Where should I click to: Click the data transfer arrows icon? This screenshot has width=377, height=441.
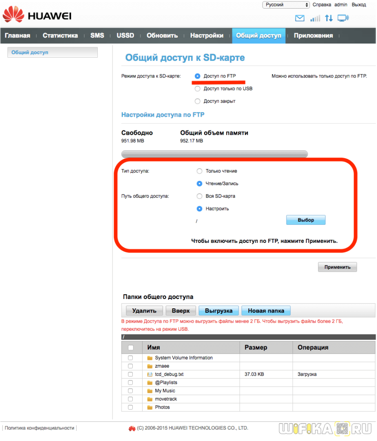pos(329,18)
